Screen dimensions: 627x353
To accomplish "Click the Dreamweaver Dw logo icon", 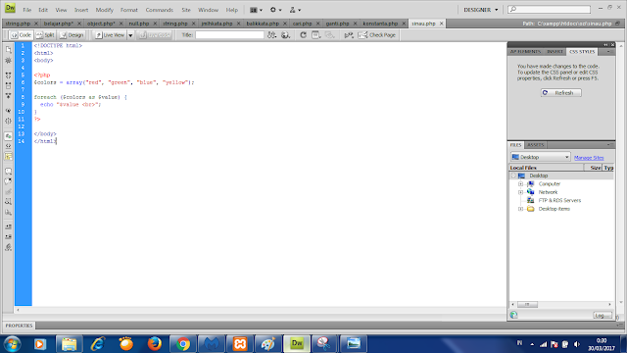I will coord(10,8).
